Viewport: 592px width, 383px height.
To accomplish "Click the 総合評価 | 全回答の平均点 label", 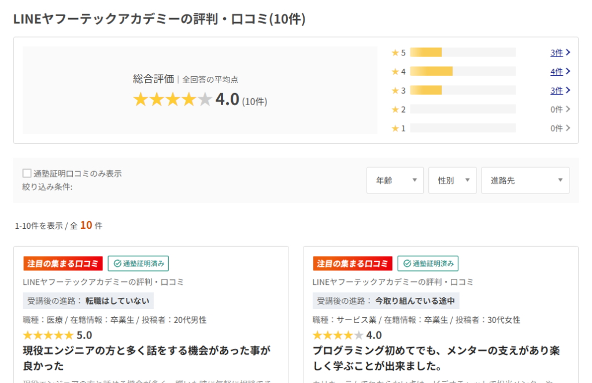I will 186,79.
